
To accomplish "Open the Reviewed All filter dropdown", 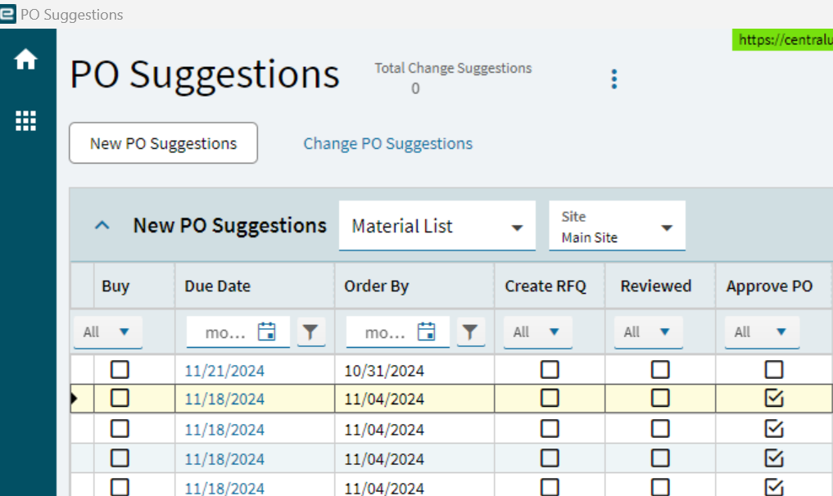I will coord(648,332).
